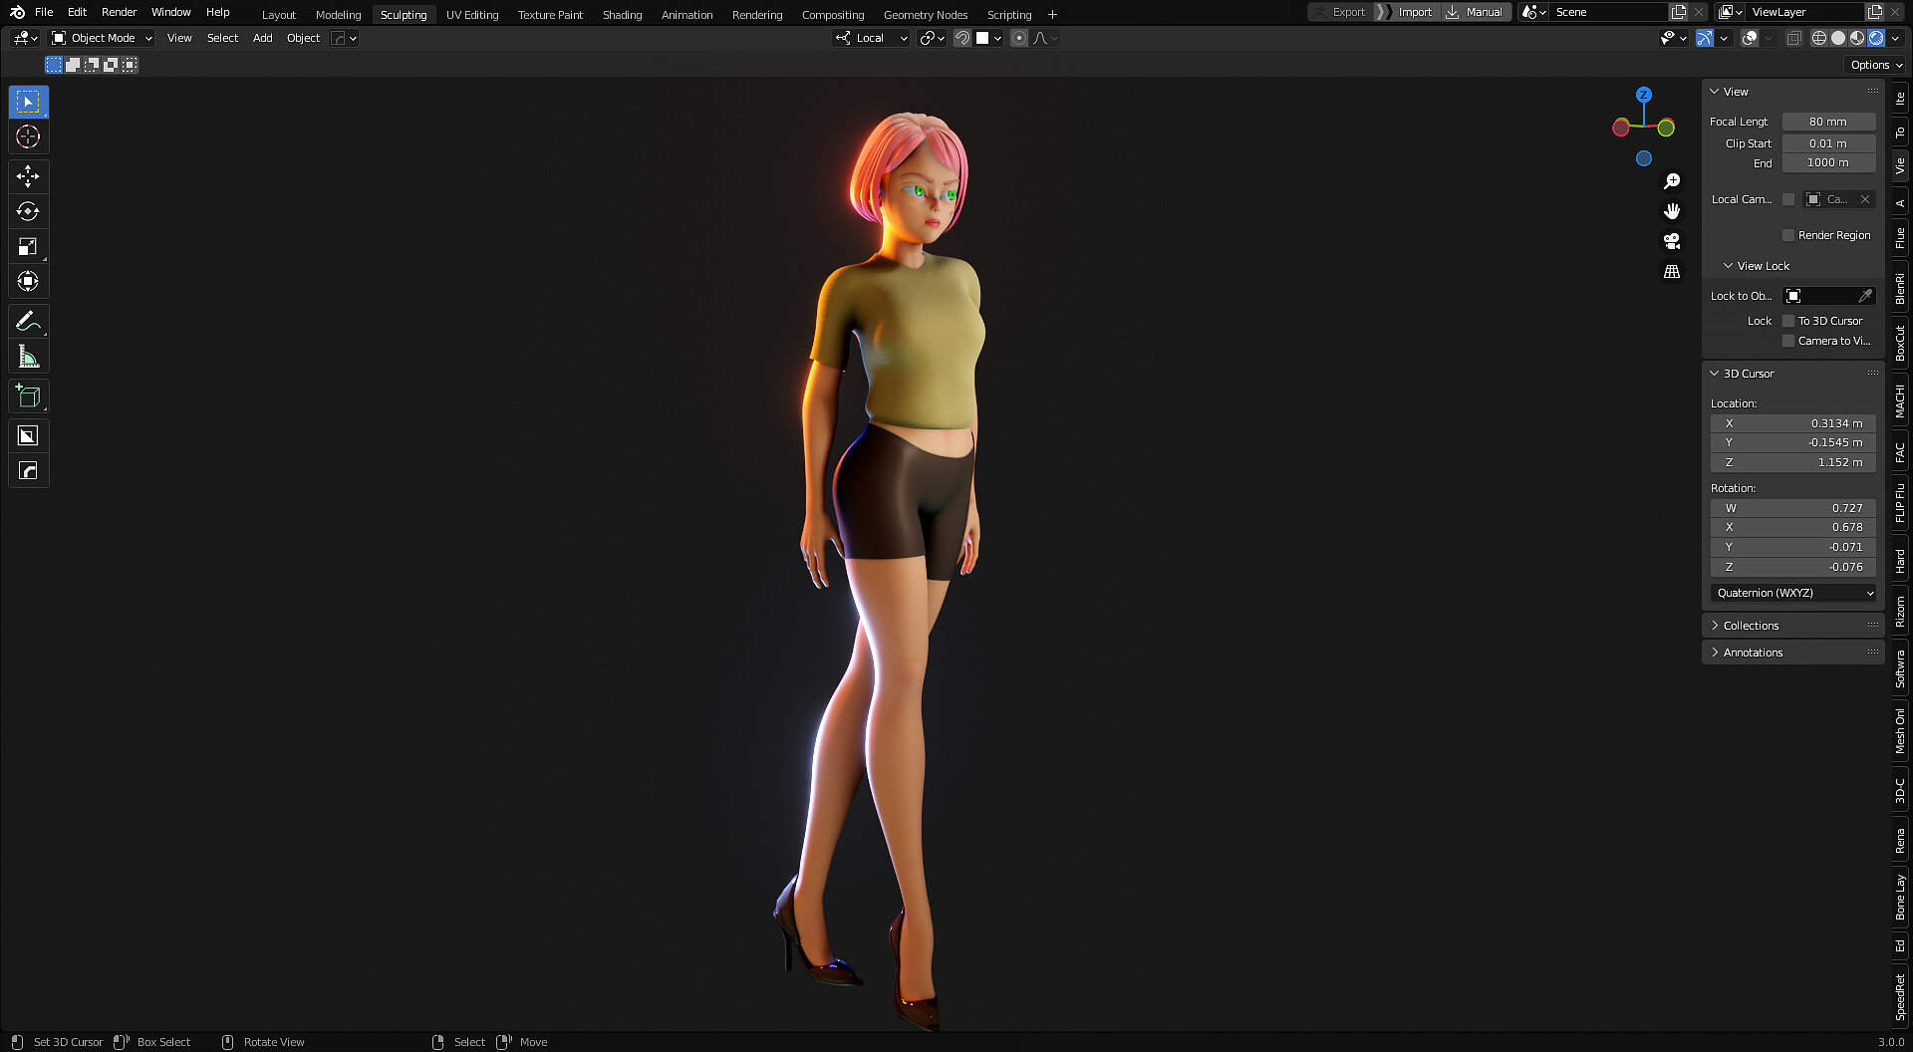
Task: Select the Rotate tool
Action: [28, 211]
